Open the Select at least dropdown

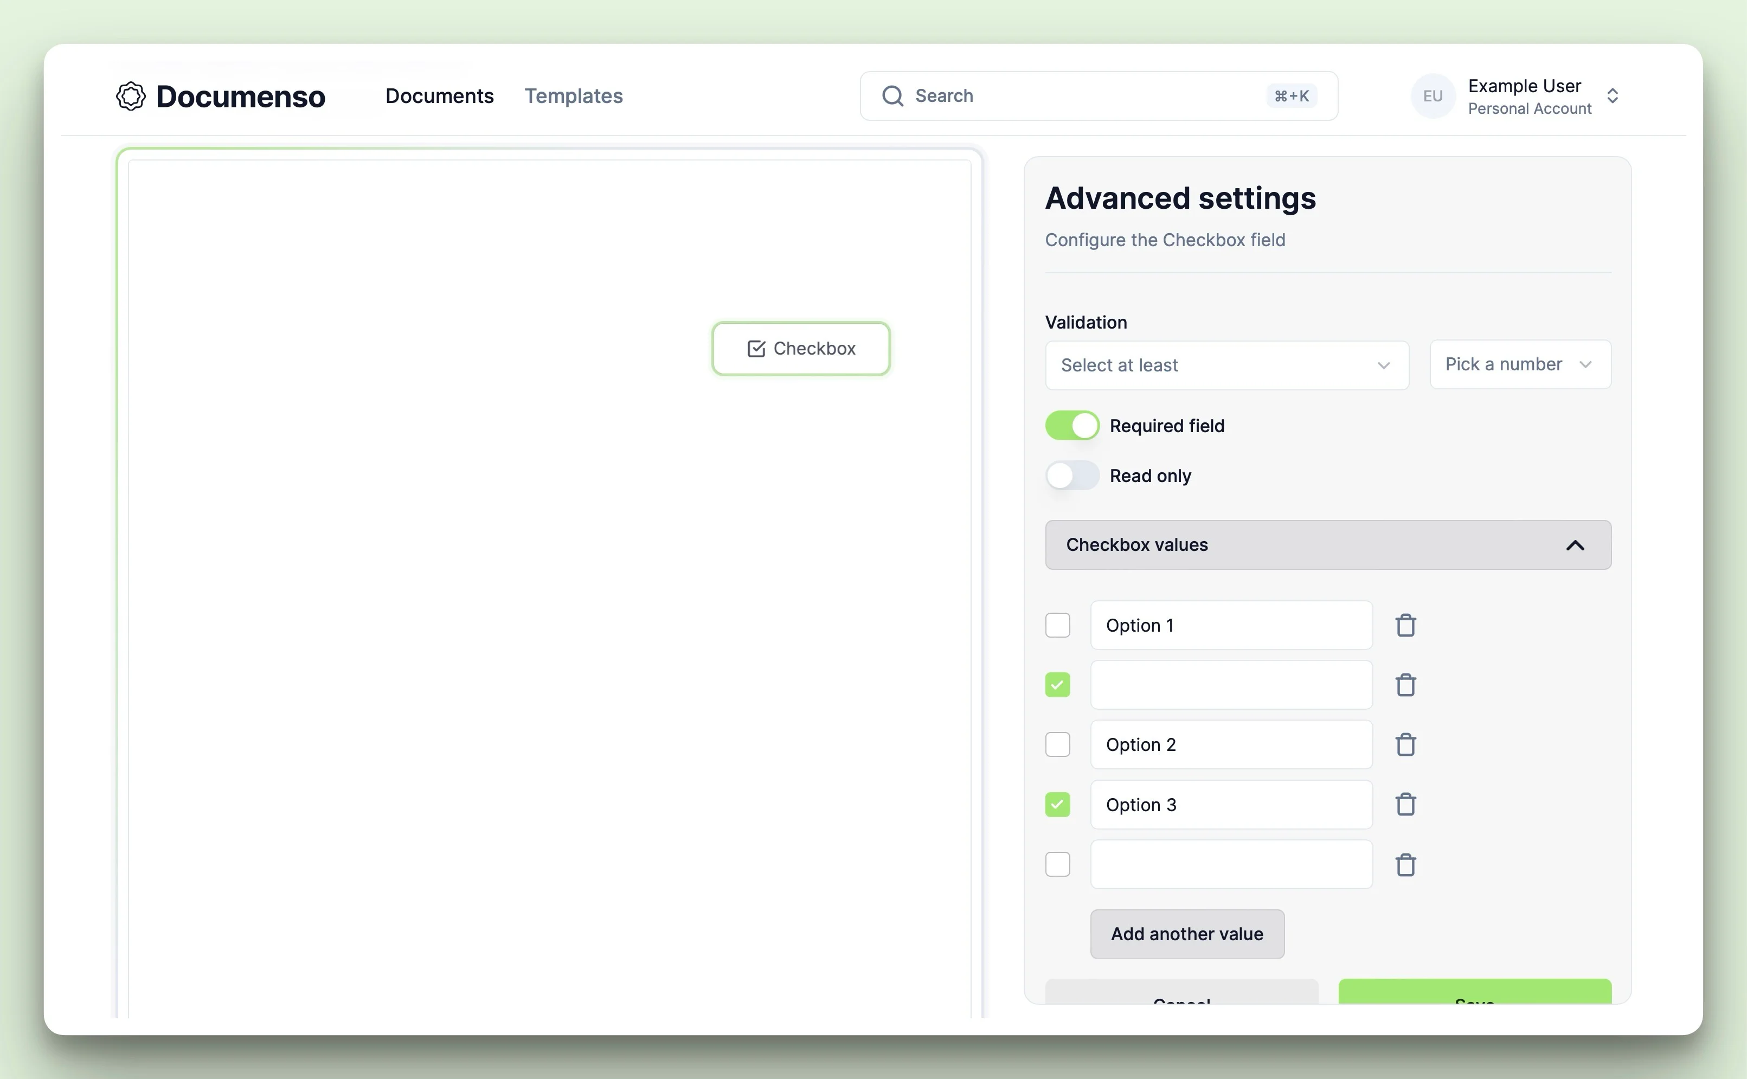(1226, 365)
